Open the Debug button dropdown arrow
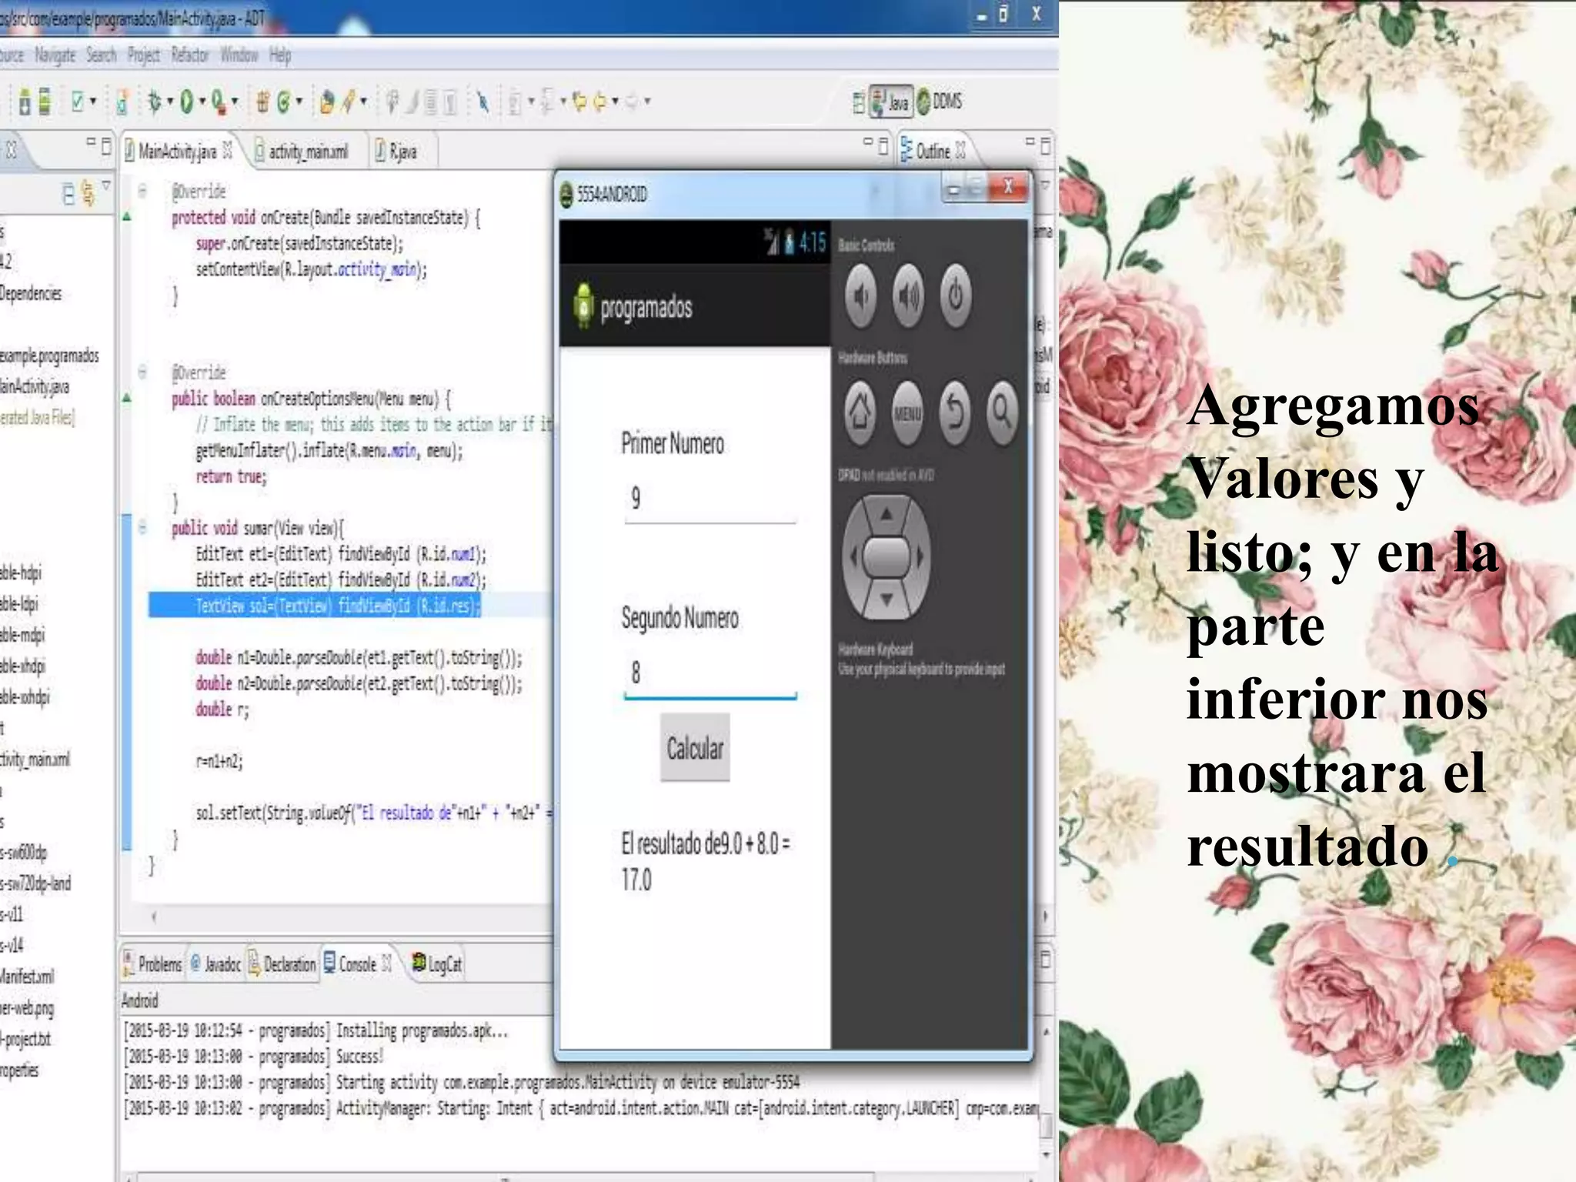This screenshot has width=1576, height=1182. click(x=170, y=102)
